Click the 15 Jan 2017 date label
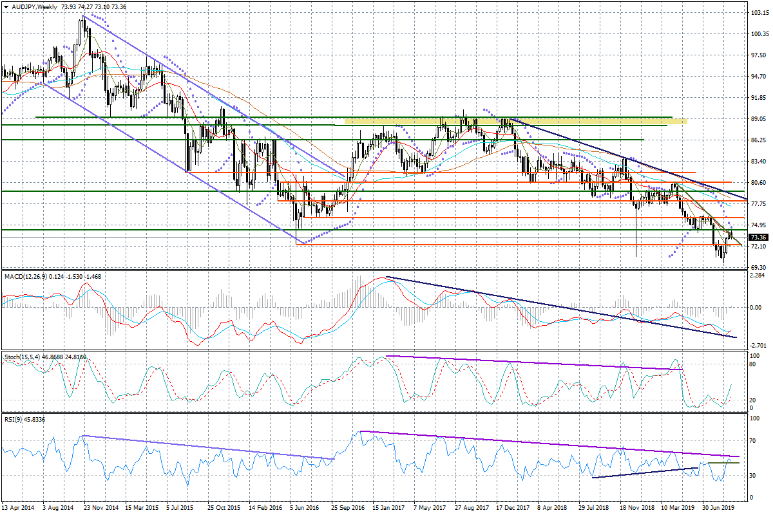The image size is (773, 515). pos(390,507)
